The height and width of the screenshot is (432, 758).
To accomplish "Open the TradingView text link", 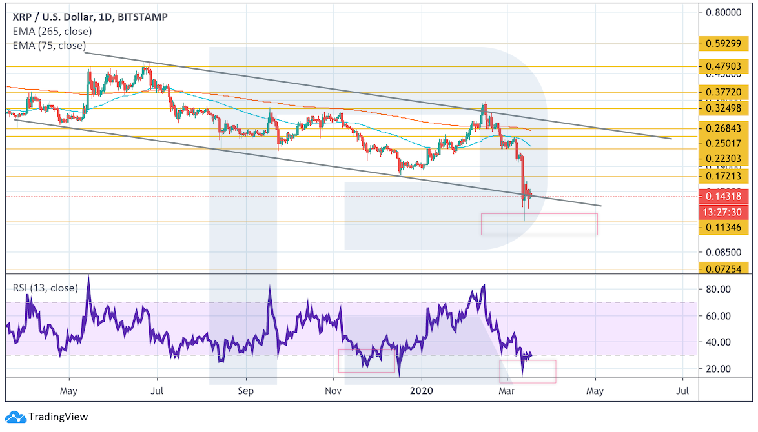I will 57,417.
